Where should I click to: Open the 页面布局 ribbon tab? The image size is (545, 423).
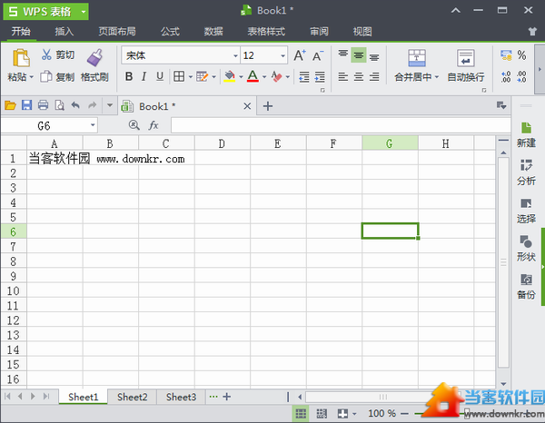coord(117,32)
